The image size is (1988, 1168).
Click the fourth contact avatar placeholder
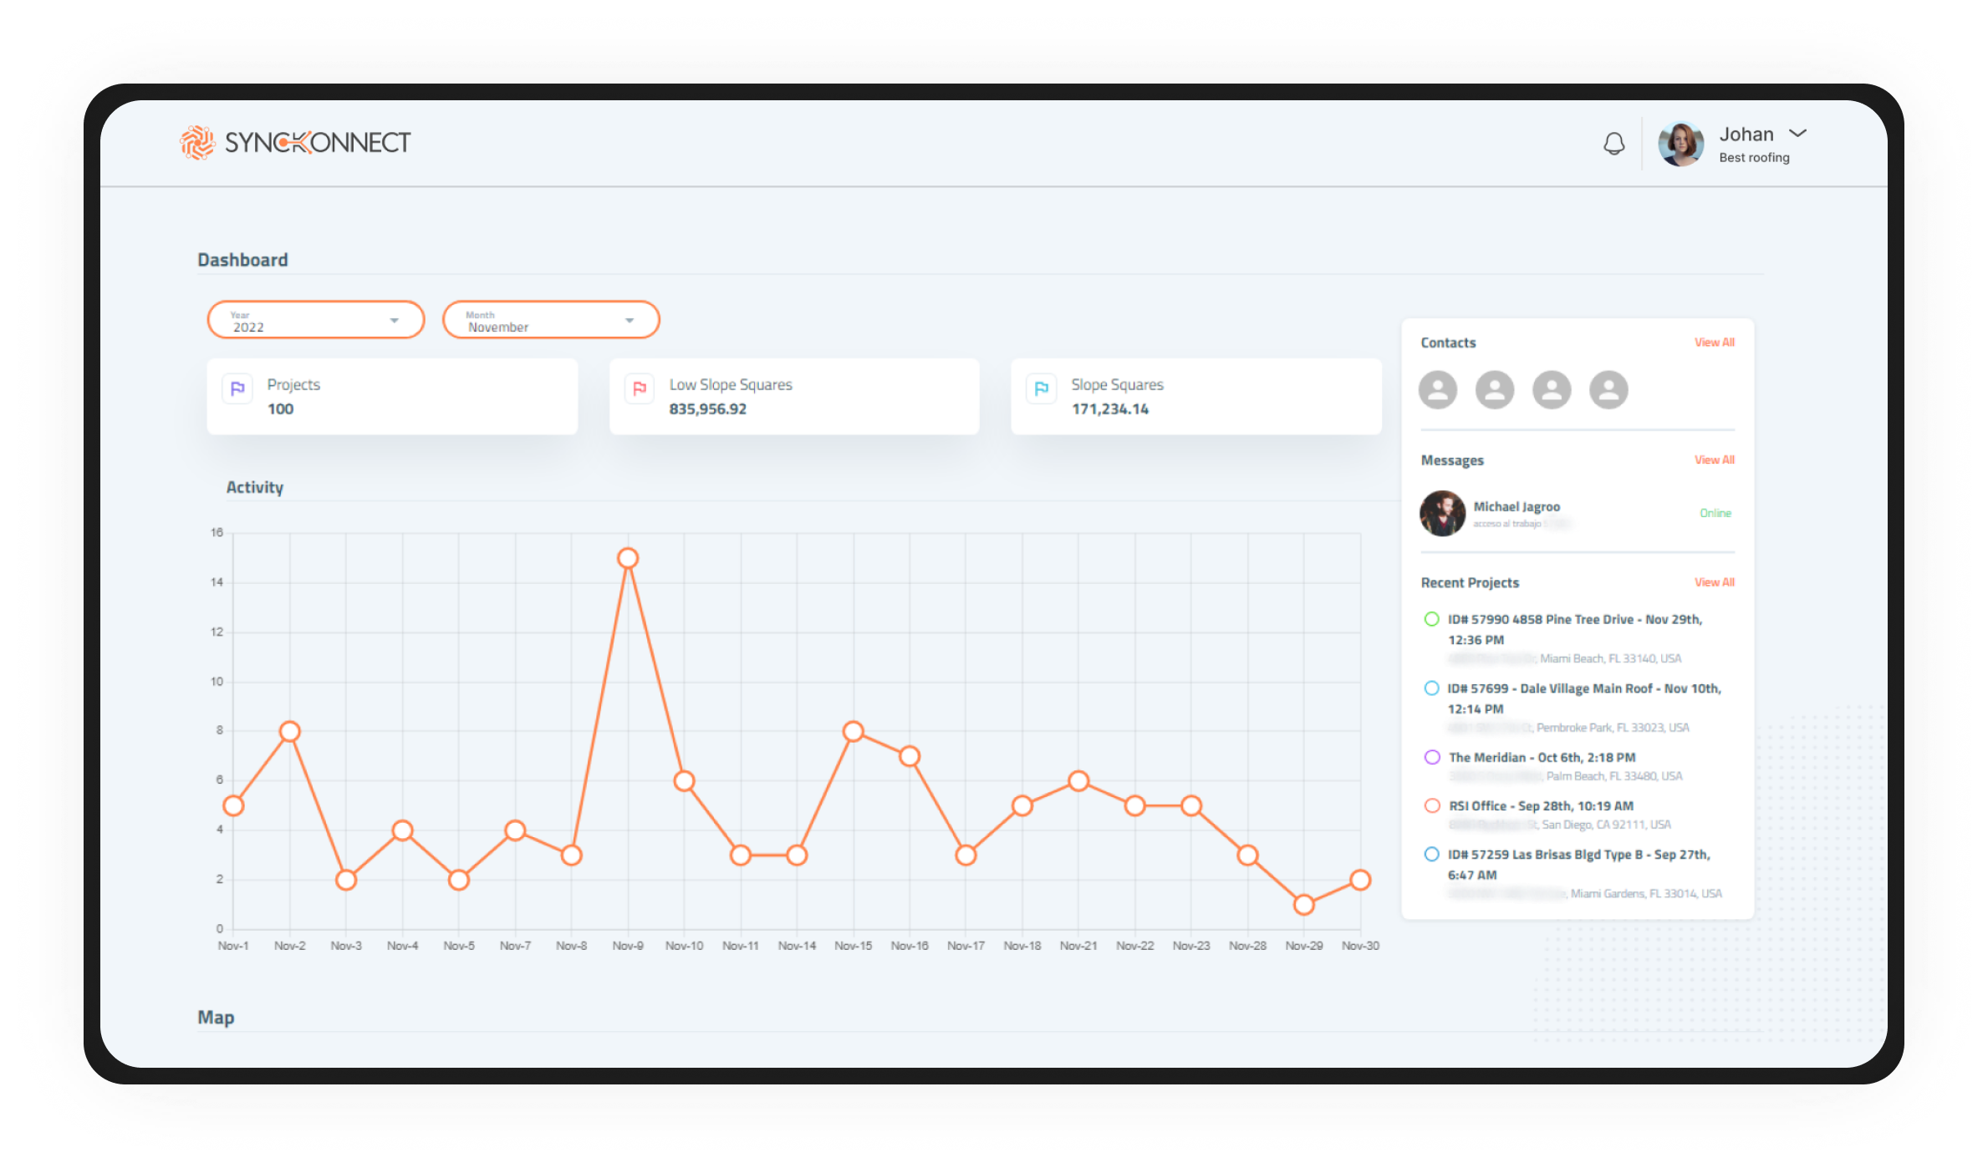[x=1608, y=389]
